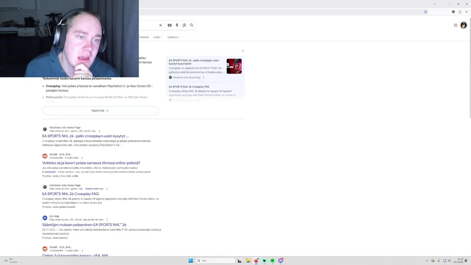Screen dimensions: 471x265
Task: Click the translate icon in address bar
Action: pos(426,12)
